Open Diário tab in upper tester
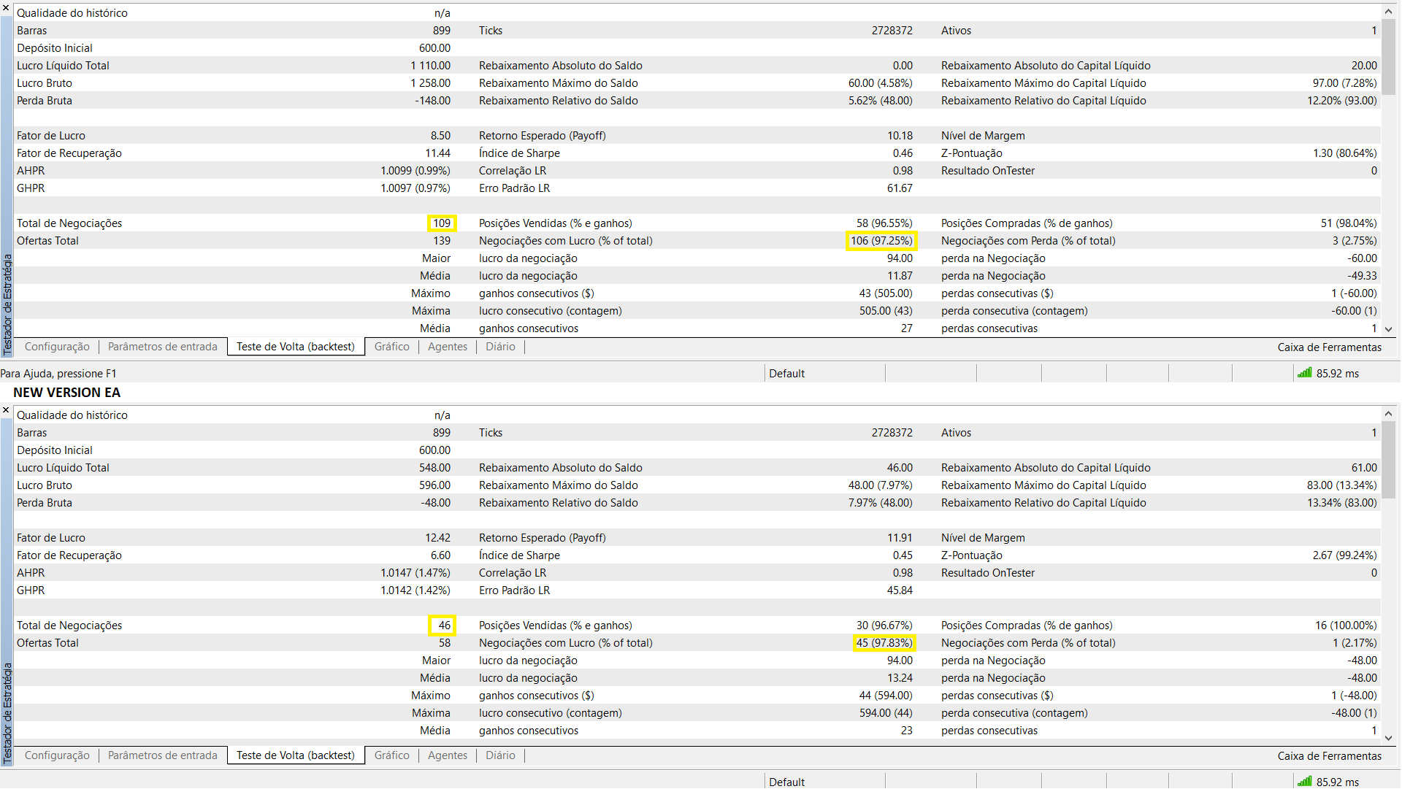 pos(500,347)
